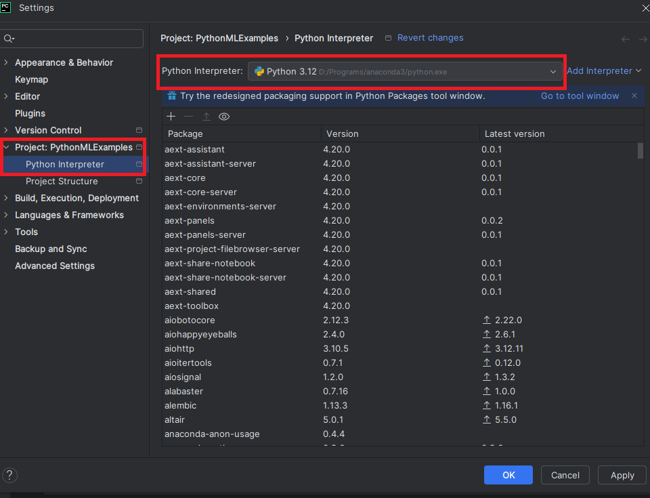The width and height of the screenshot is (650, 498).
Task: Click the plus icon to install package
Action: click(171, 117)
